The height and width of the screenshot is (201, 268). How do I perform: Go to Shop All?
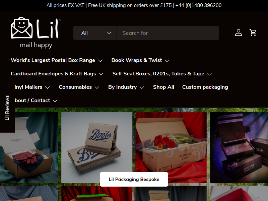[163, 87]
